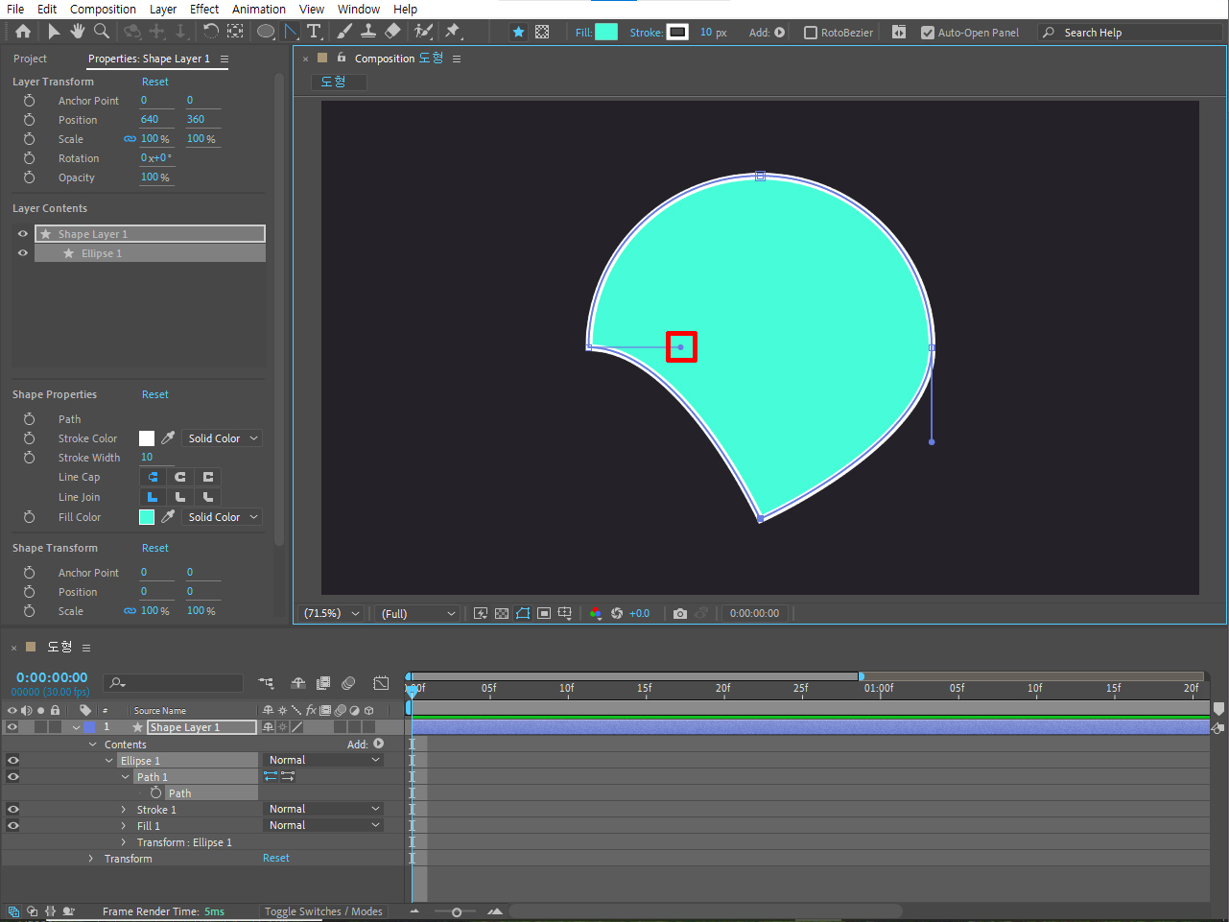The image size is (1229, 922).
Task: Toggle timeline visibility of Shape Layer 1
Action: tap(12, 727)
